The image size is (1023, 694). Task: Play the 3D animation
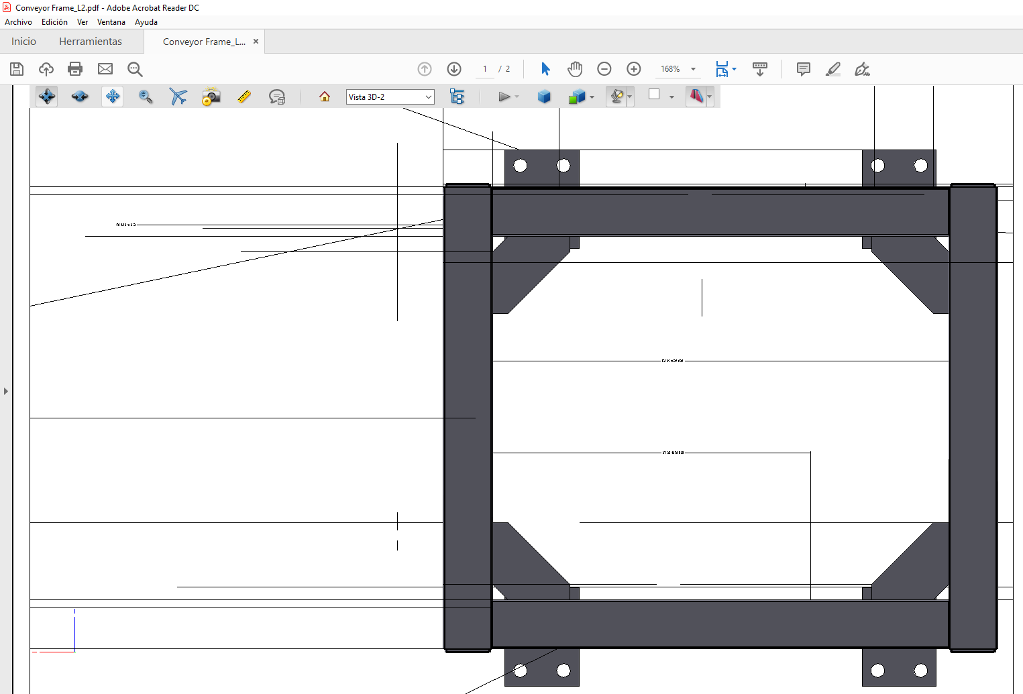(x=504, y=96)
